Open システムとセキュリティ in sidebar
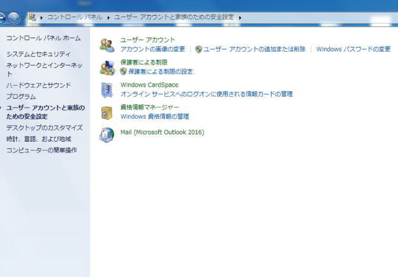This screenshot has width=398, height=277. (38, 54)
